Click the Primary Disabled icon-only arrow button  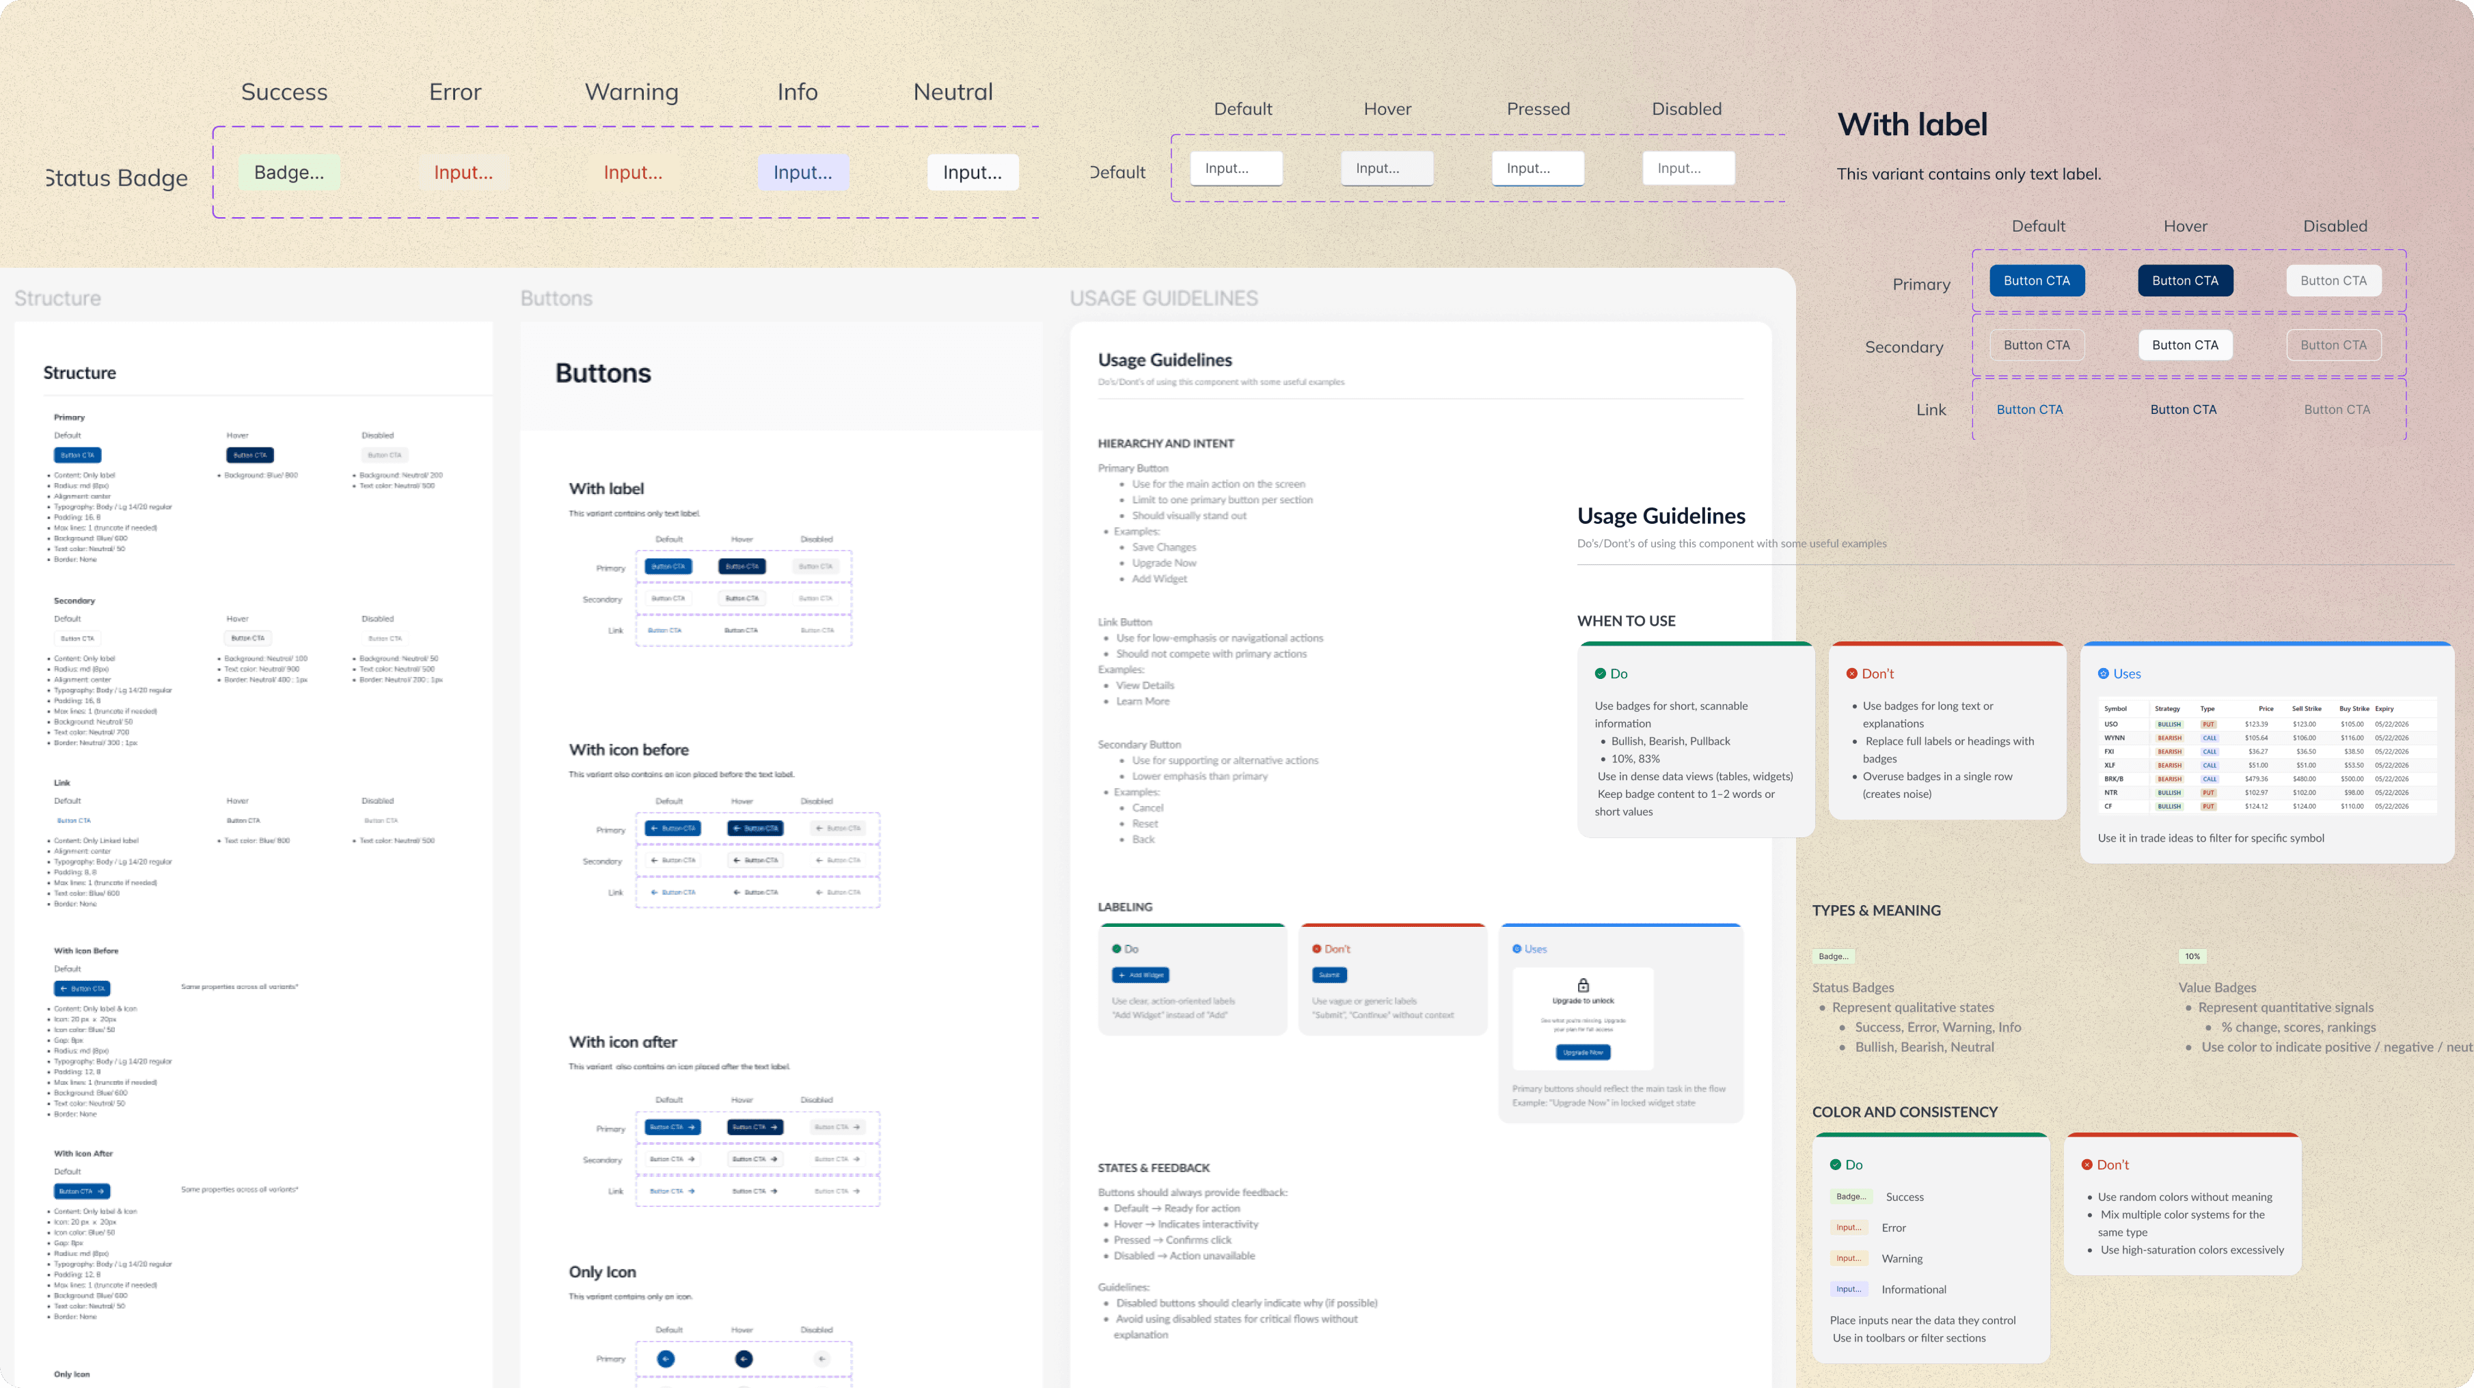click(821, 1358)
